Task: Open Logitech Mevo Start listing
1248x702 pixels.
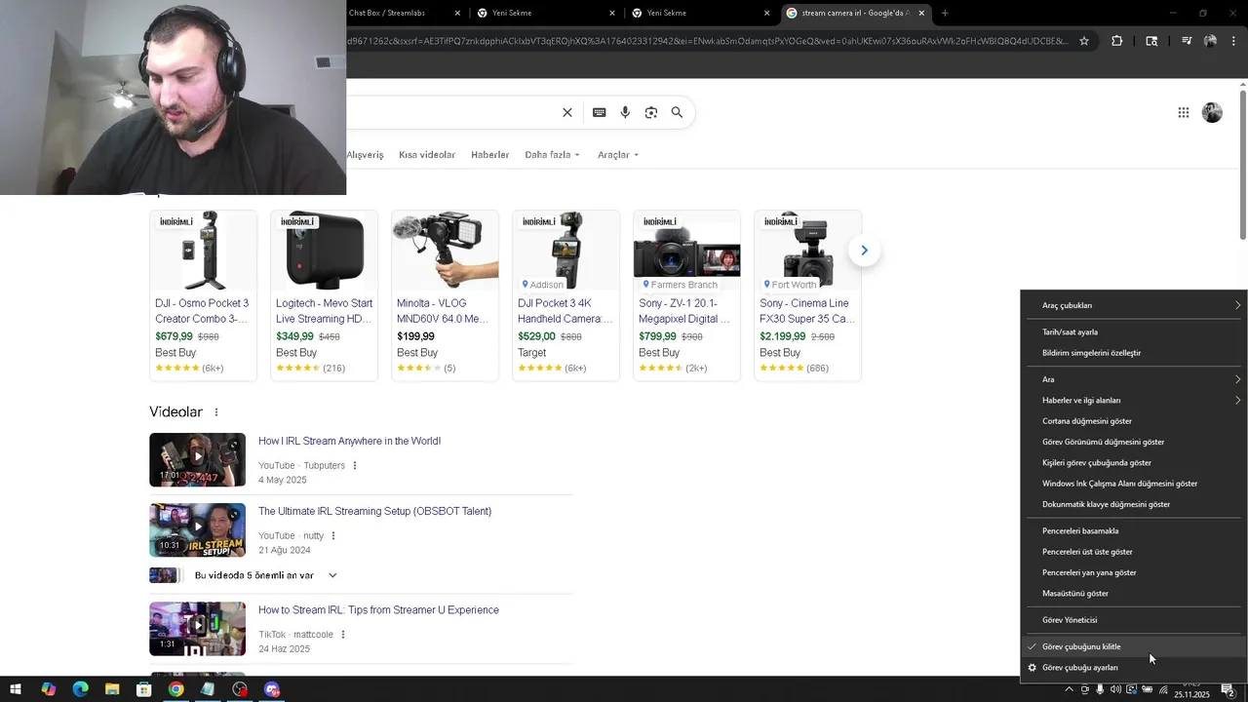Action: [x=324, y=294]
